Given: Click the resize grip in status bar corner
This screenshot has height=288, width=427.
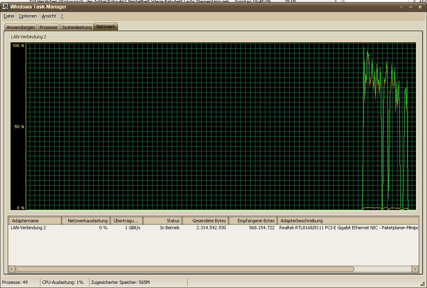Looking at the screenshot, I should pos(423,284).
